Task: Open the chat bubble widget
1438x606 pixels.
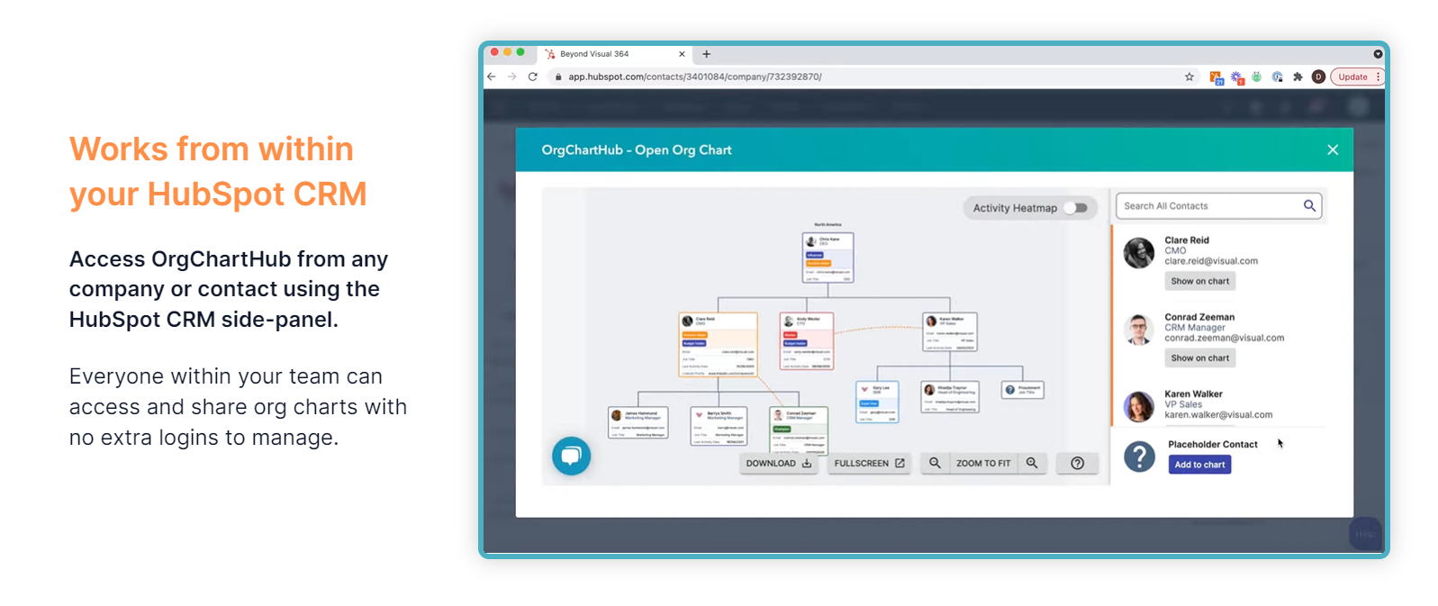Action: coord(571,456)
